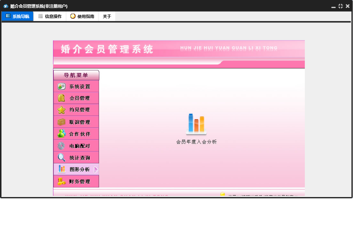Click the 图形分析 bar chart icon
Image resolution: width=353 pixels, height=232 pixels.
[x=61, y=169]
